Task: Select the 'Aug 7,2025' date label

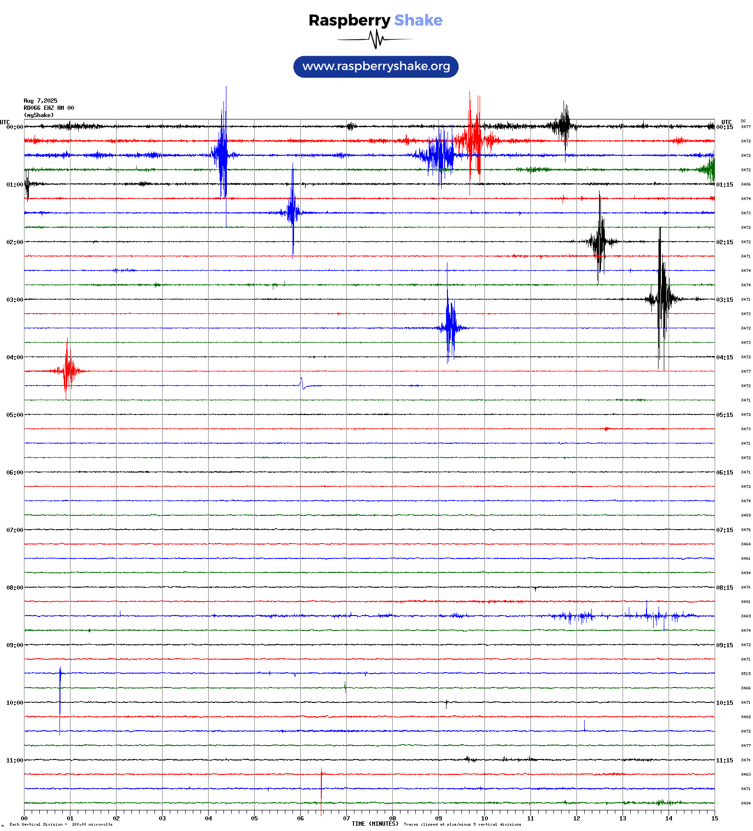Action: pos(40,101)
